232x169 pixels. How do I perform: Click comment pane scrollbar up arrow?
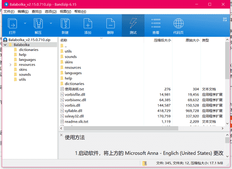point(227,135)
